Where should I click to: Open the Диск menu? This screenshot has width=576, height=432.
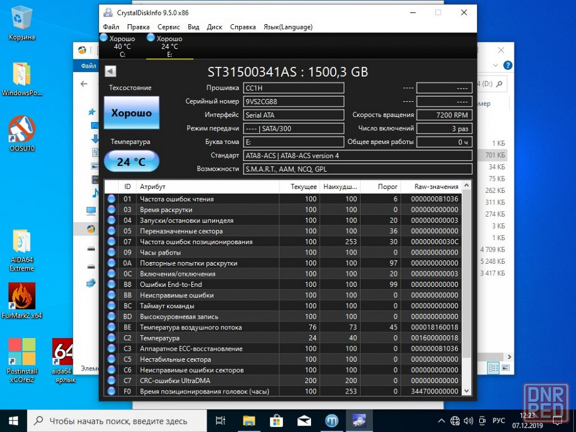tap(214, 27)
